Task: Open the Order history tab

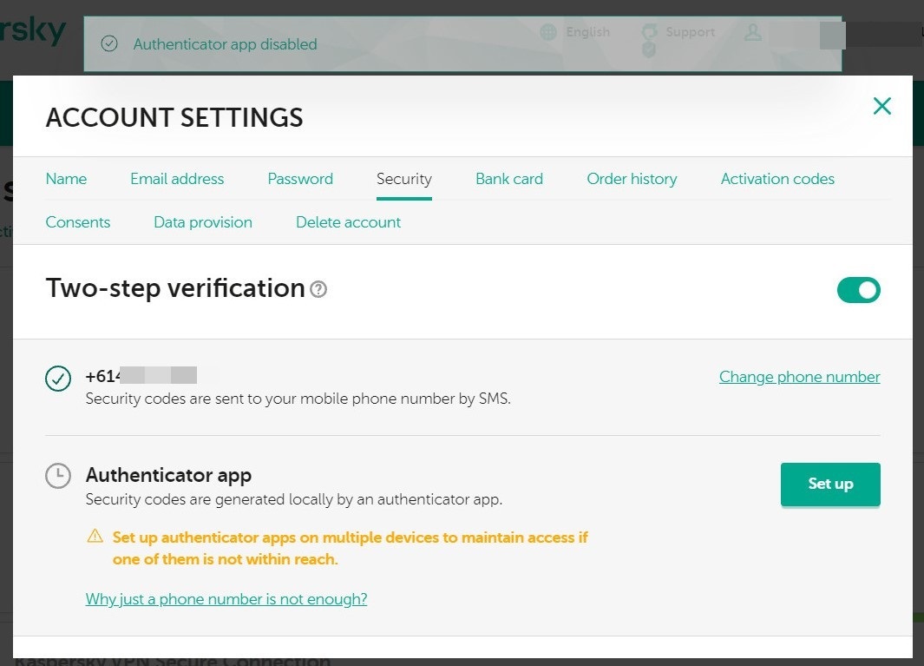Action: click(x=632, y=179)
